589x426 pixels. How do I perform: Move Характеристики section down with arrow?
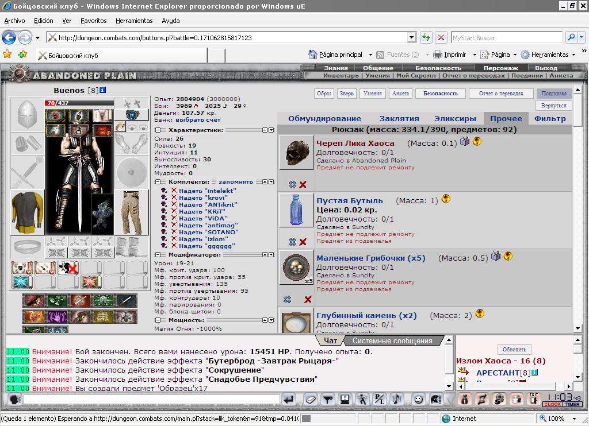click(271, 130)
